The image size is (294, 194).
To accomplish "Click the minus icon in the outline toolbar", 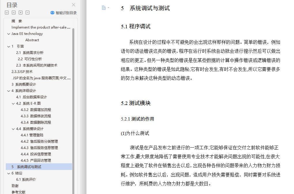I will 28,13.
